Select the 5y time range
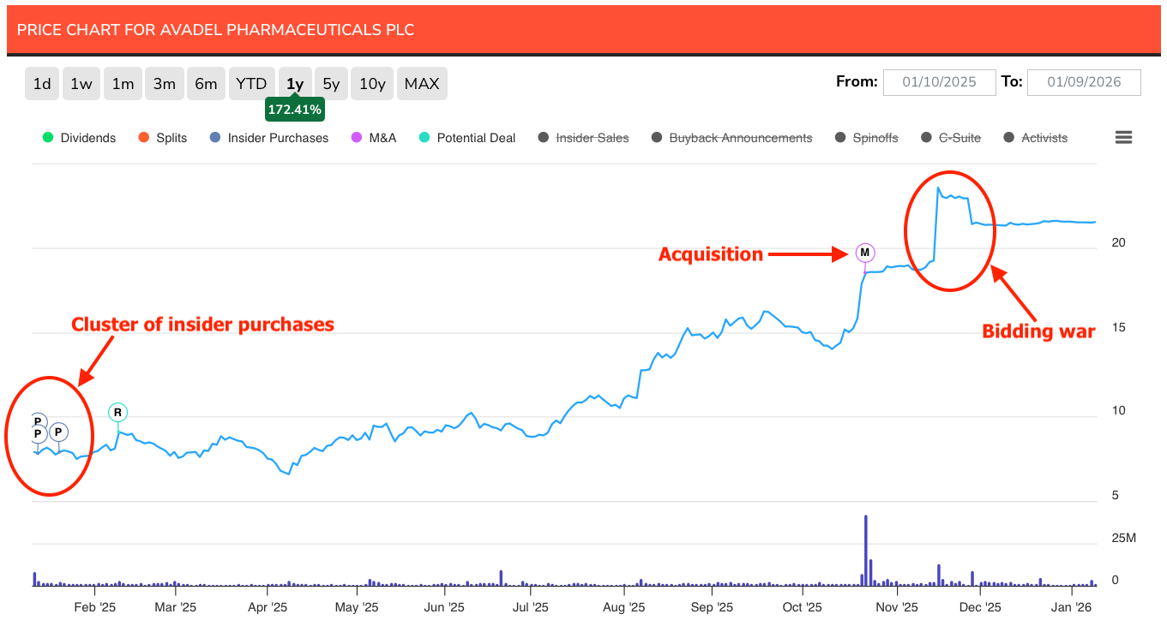The width and height of the screenshot is (1167, 620). coord(331,84)
